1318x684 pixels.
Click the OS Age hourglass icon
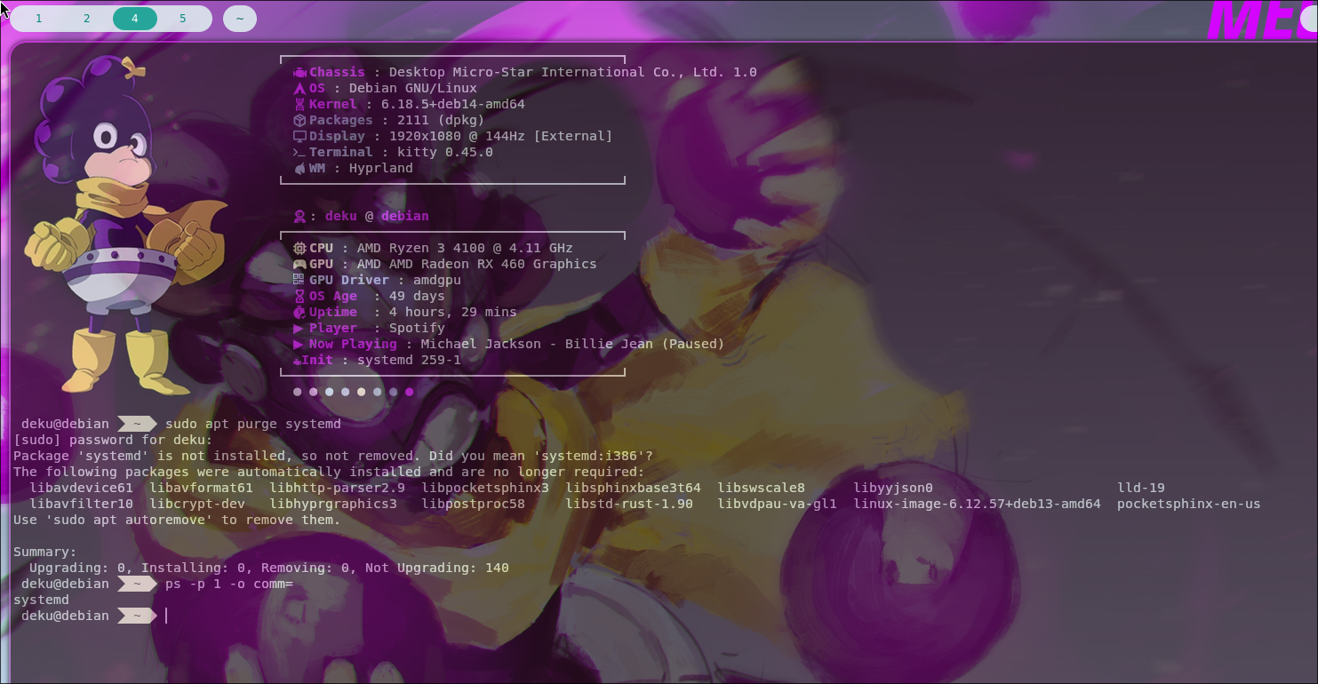click(x=300, y=297)
